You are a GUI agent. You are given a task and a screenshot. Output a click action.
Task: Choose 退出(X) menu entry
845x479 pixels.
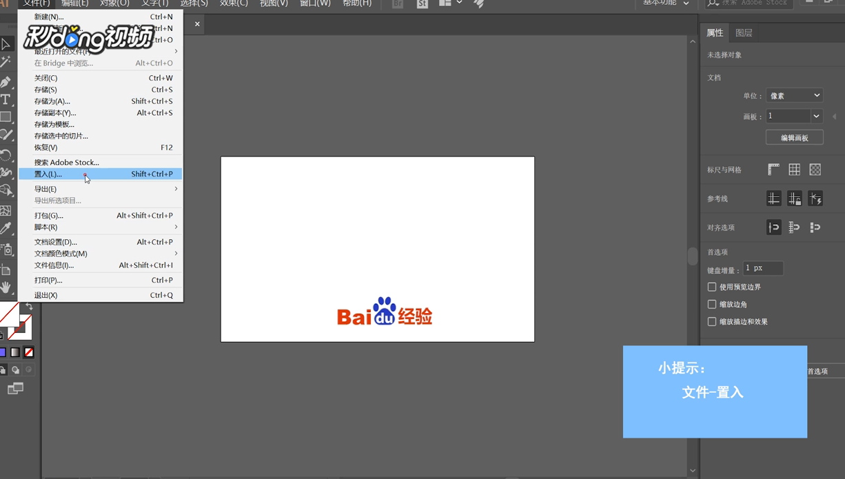coord(100,295)
